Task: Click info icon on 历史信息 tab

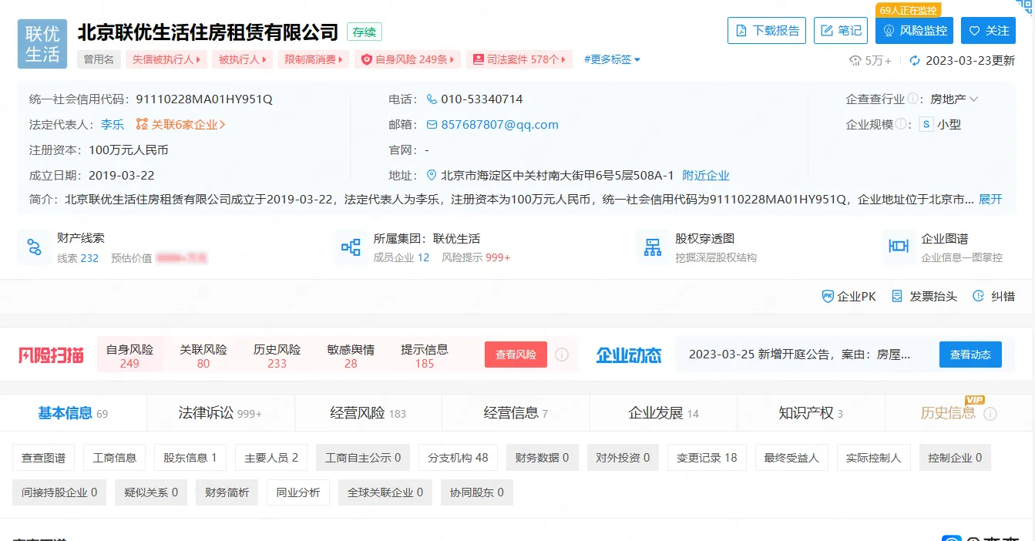Action: coord(990,414)
